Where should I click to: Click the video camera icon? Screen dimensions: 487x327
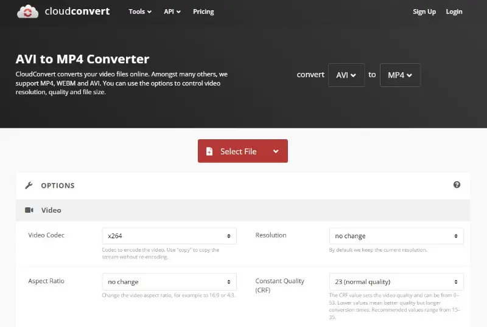tap(29, 210)
